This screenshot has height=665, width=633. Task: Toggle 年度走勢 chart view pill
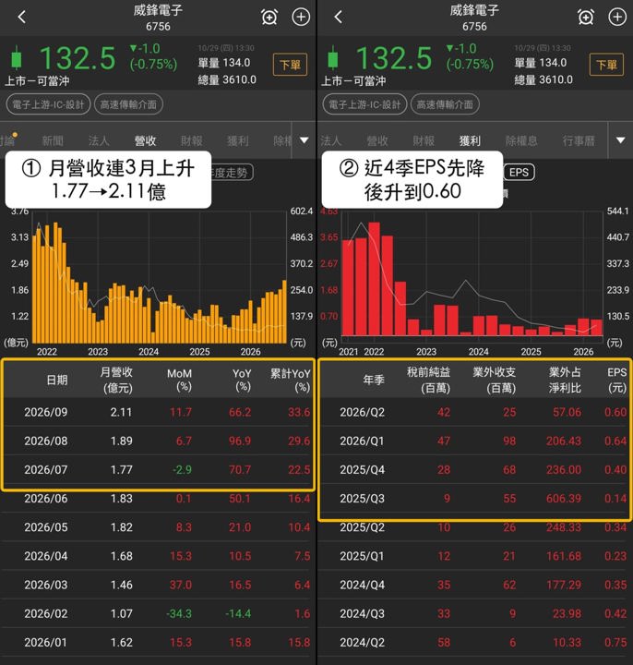coord(231,172)
